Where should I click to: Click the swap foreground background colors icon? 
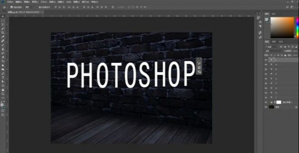pyautogui.click(x=4, y=102)
